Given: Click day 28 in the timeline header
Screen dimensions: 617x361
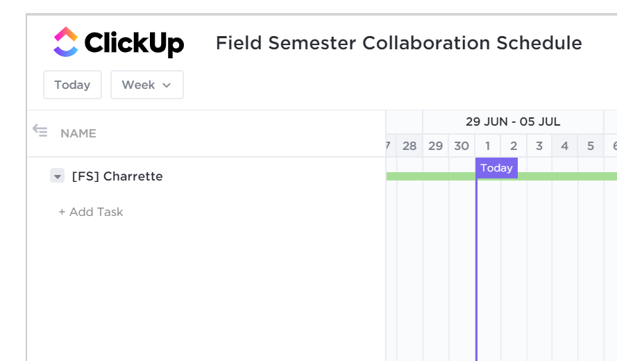Looking at the screenshot, I should pyautogui.click(x=409, y=146).
